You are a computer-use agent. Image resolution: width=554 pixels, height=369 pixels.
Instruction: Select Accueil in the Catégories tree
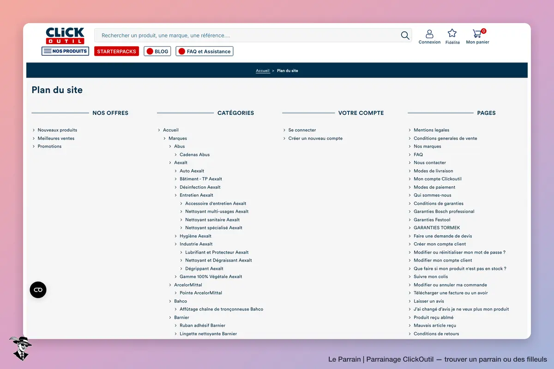coord(171,130)
